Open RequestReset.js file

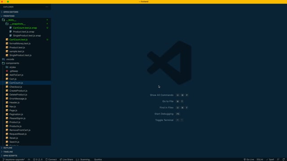coord(26,134)
